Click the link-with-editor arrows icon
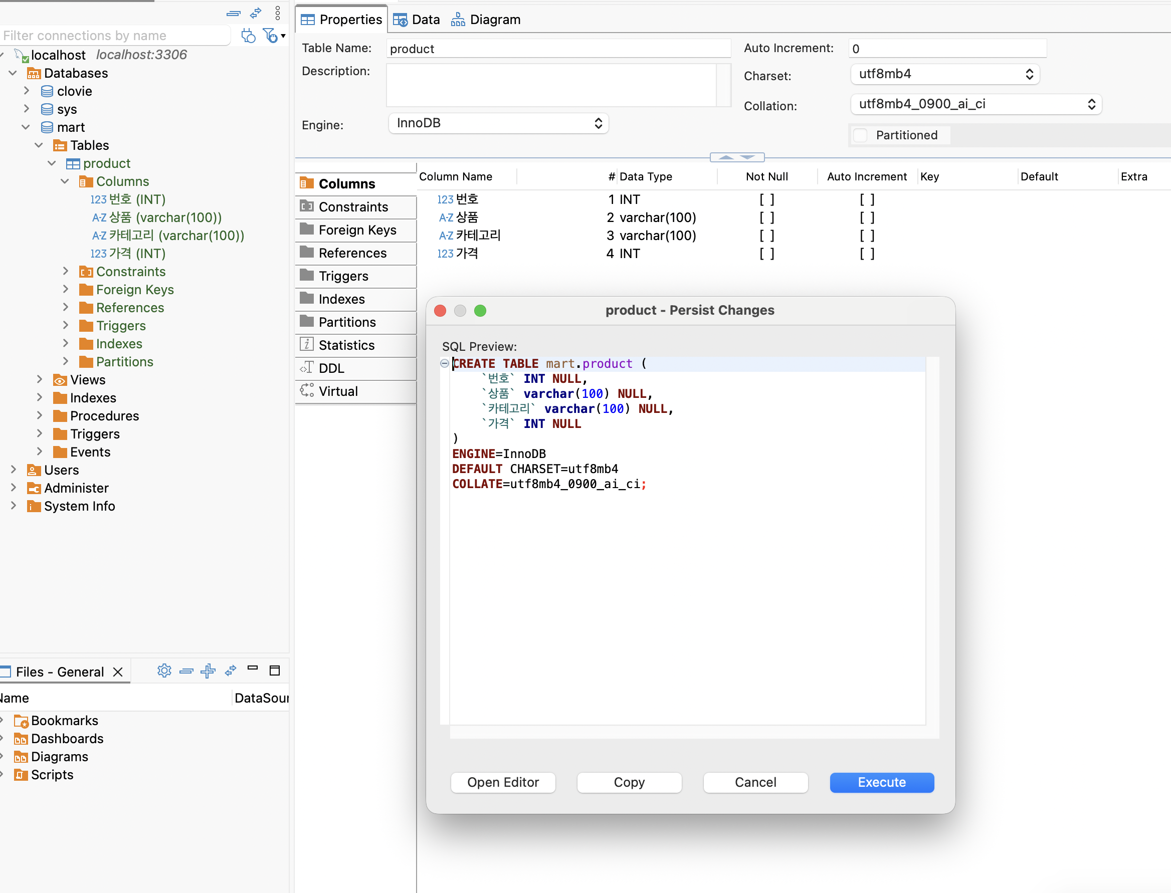This screenshot has width=1171, height=893. (256, 13)
